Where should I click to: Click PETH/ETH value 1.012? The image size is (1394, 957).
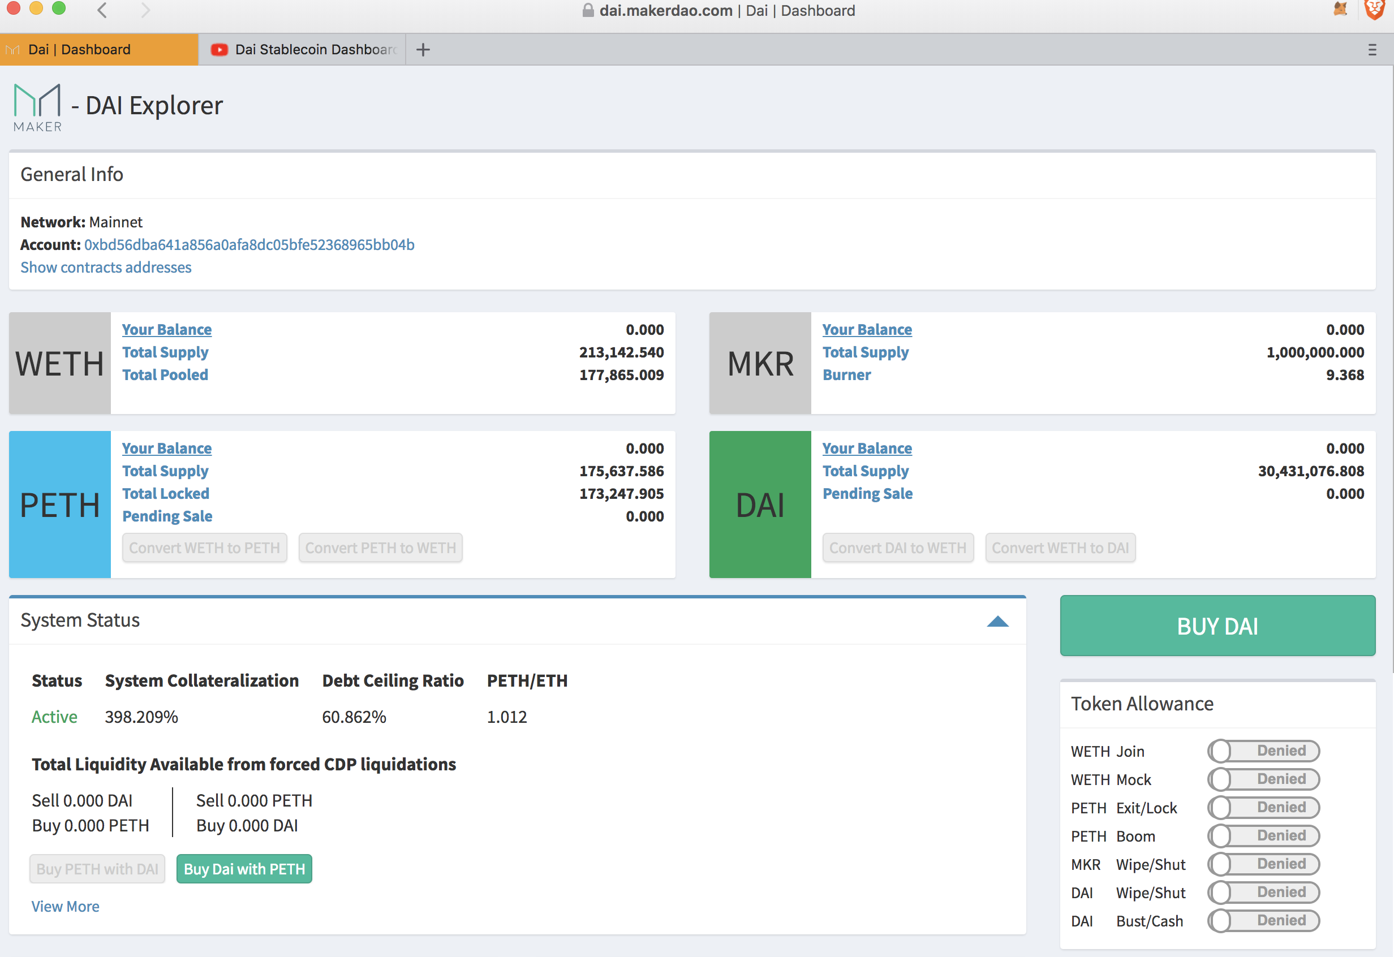507,717
